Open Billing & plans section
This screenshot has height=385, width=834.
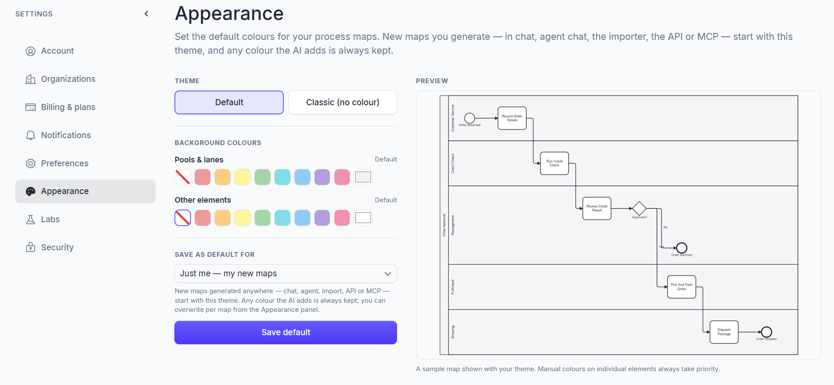tap(85, 107)
